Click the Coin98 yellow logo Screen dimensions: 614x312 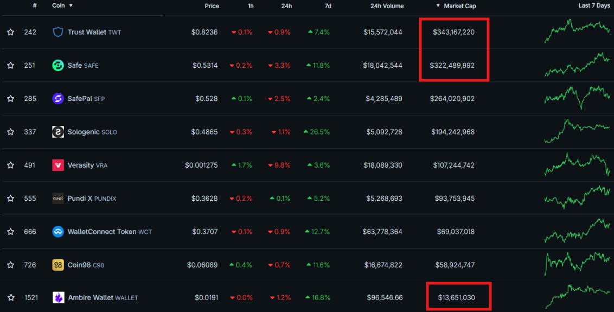pyautogui.click(x=58, y=265)
